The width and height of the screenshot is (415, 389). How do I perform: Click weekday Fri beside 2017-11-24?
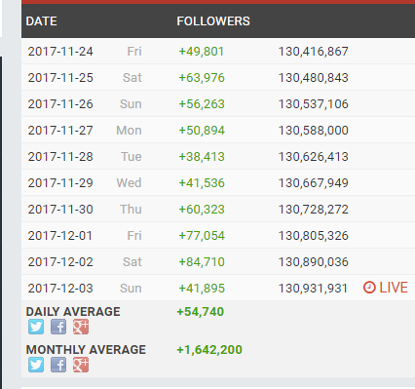click(x=134, y=52)
